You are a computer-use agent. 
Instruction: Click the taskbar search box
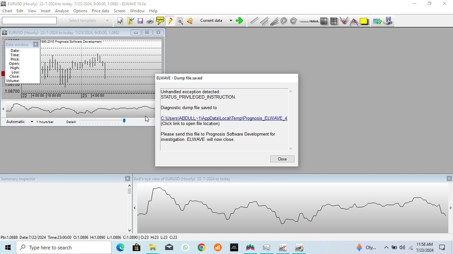point(63,248)
